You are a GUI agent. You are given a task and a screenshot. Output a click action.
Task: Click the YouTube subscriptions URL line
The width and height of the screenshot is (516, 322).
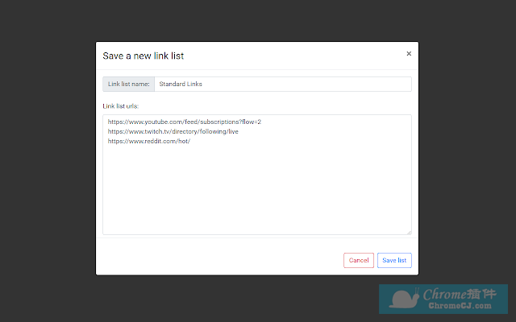click(185, 122)
